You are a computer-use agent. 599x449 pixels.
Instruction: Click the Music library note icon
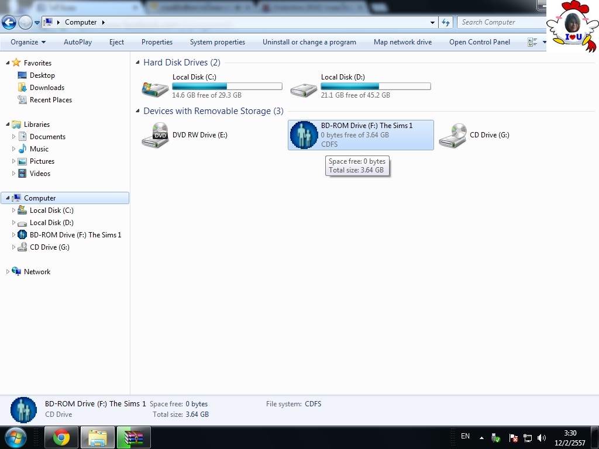(23, 148)
